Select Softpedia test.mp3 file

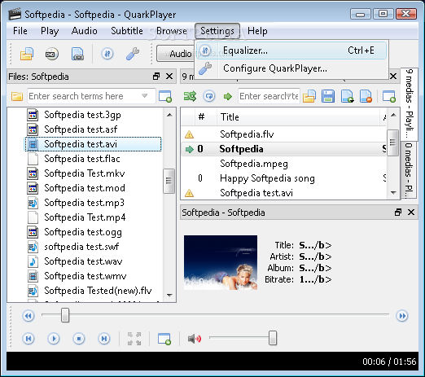[x=84, y=203]
